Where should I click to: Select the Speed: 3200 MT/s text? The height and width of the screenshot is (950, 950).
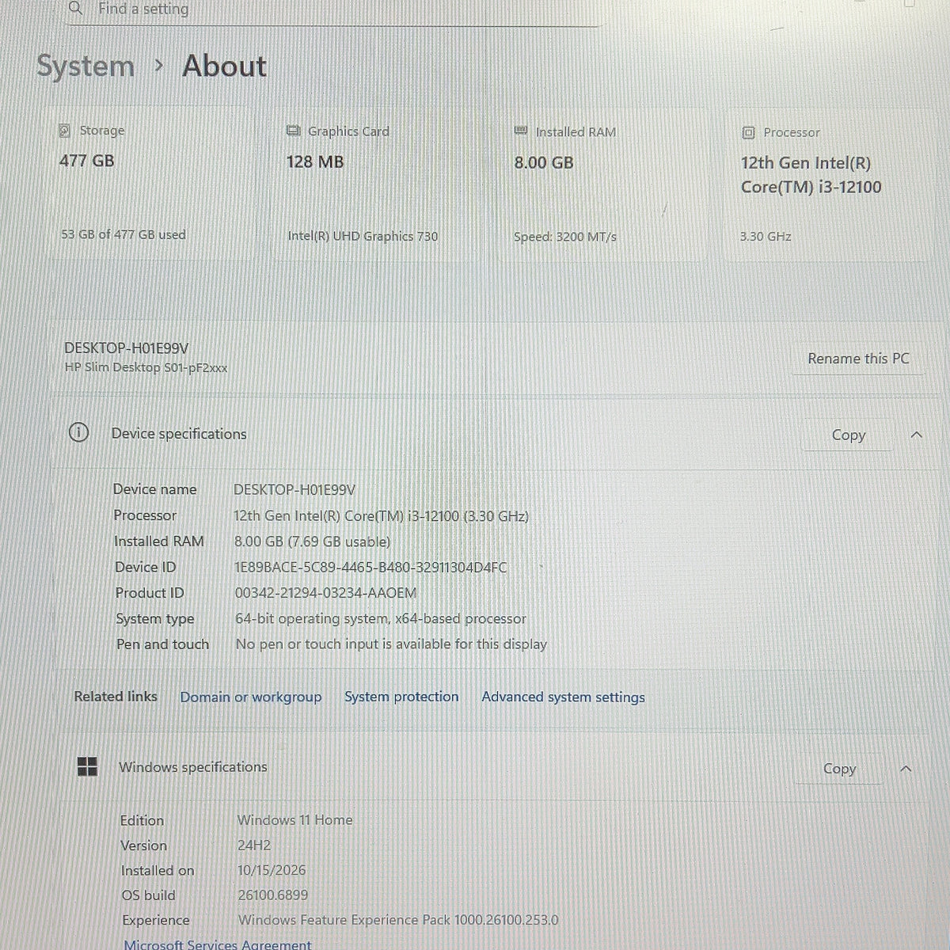pos(565,237)
